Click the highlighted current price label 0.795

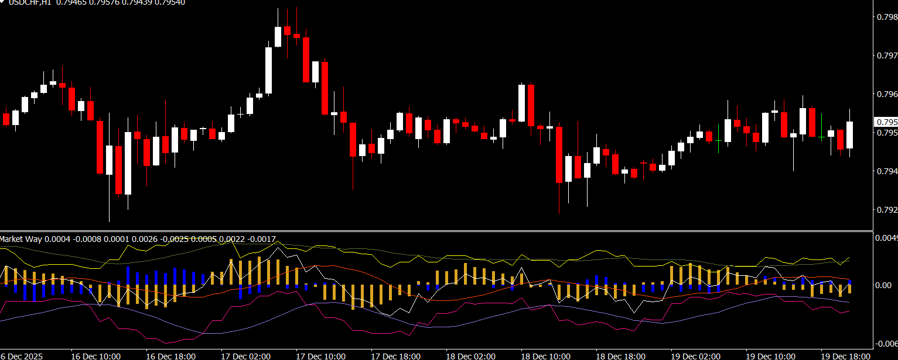point(885,122)
